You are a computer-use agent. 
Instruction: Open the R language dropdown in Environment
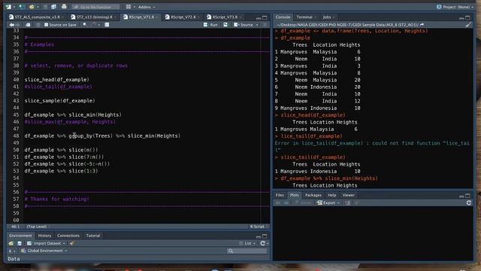point(12,251)
